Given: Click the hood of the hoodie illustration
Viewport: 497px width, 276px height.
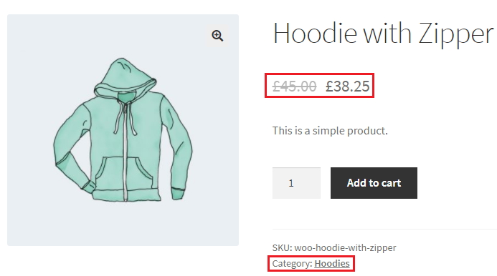Looking at the screenshot, I should tap(126, 77).
